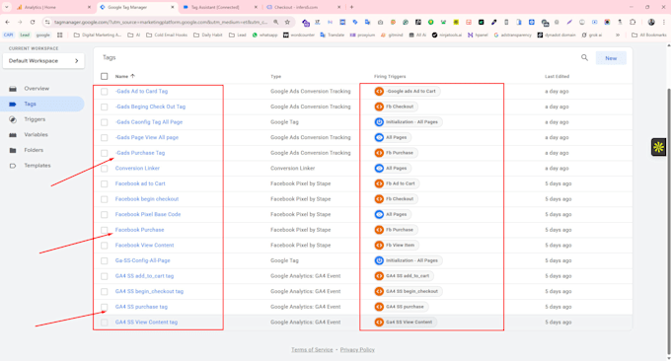The image size is (671, 361).
Task: Open the Digital Marketing bookmarks folder
Action: [x=98, y=36]
